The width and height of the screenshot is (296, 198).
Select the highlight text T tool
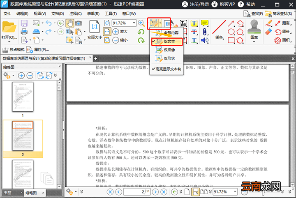point(194,23)
